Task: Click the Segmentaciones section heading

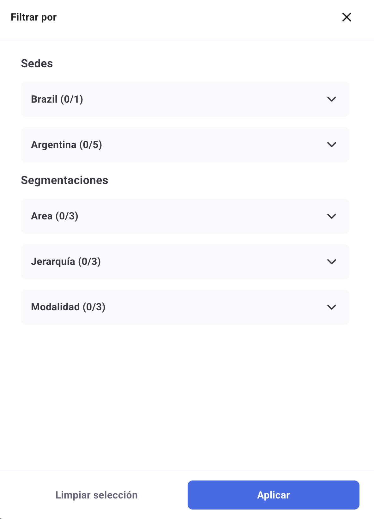Action: click(x=64, y=180)
